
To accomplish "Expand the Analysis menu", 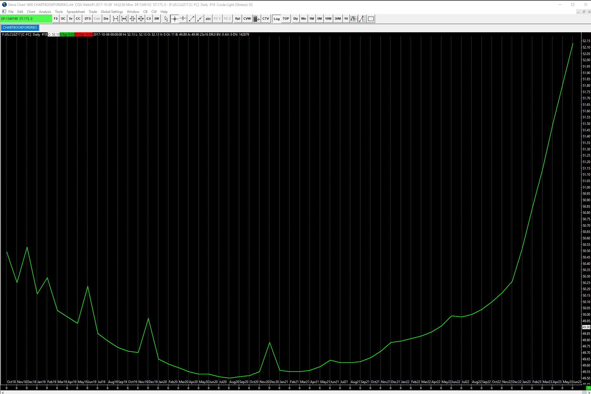I will pyautogui.click(x=45, y=12).
